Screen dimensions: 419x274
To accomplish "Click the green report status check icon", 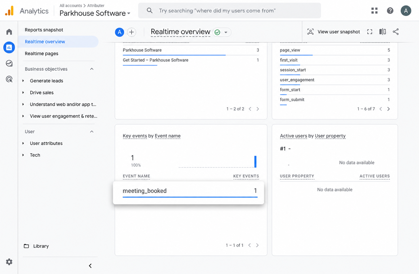I will [x=217, y=32].
